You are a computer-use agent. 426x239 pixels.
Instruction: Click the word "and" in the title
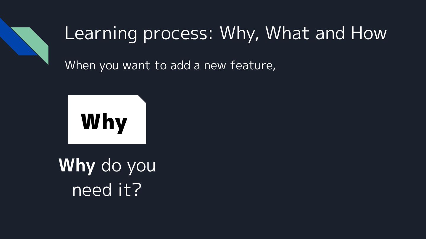pos(330,33)
